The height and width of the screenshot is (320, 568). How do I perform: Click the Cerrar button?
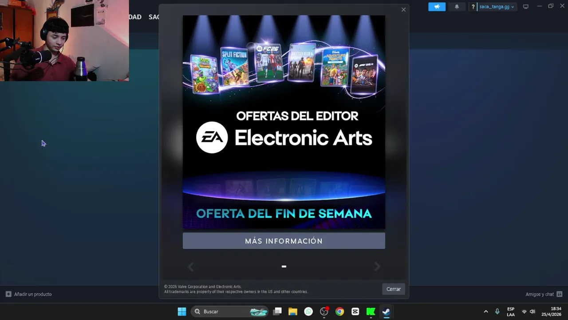point(394,289)
